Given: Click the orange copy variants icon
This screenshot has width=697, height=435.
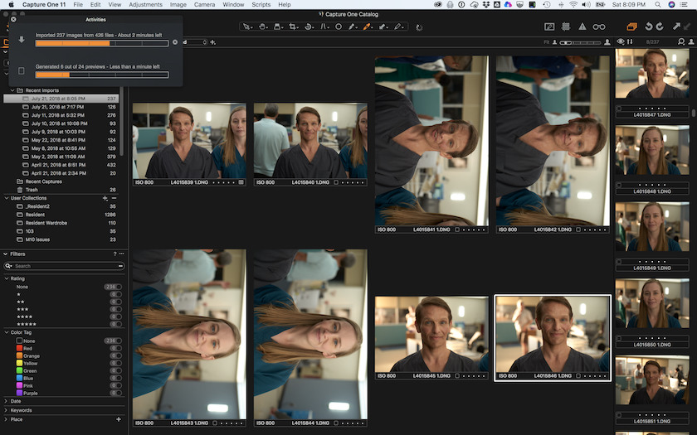Looking at the screenshot, I should pos(632,27).
